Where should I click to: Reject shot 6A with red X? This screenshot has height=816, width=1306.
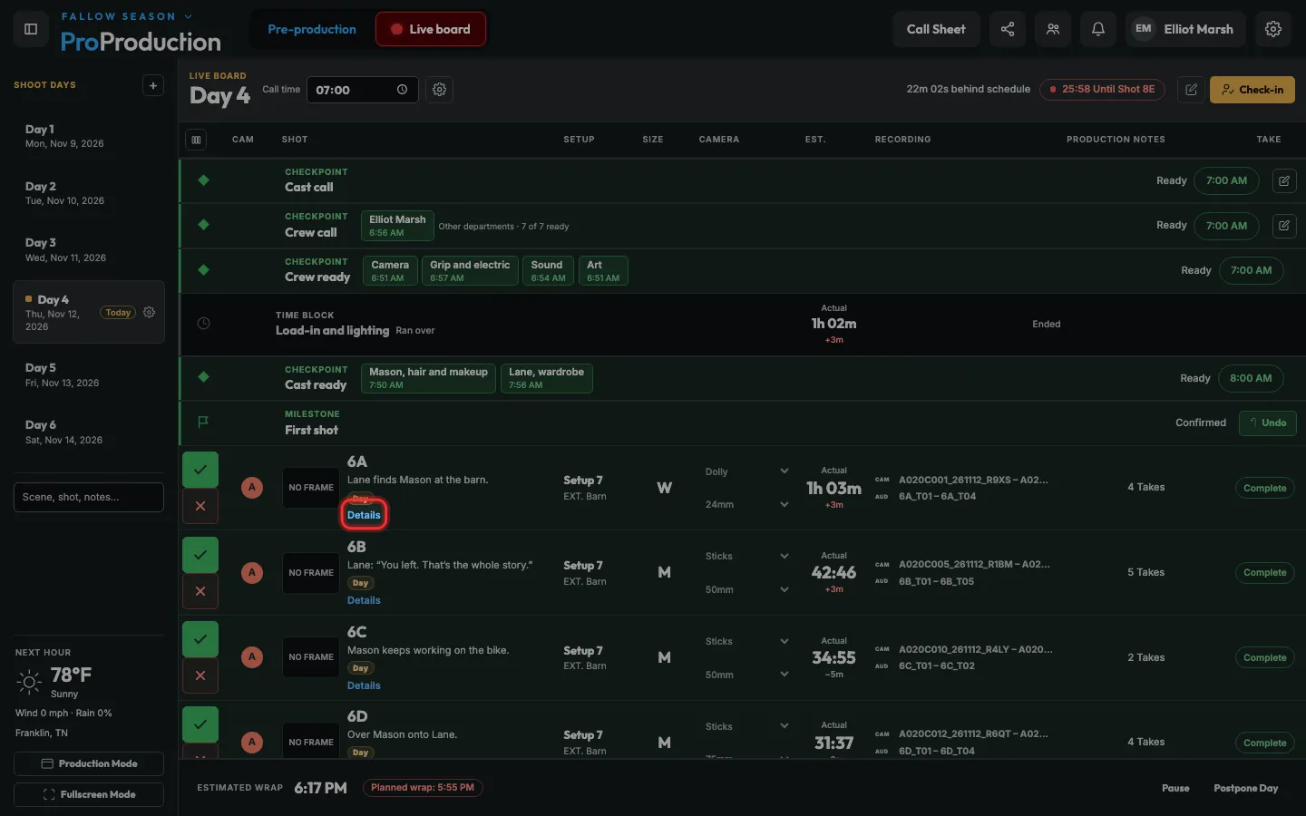pyautogui.click(x=200, y=506)
